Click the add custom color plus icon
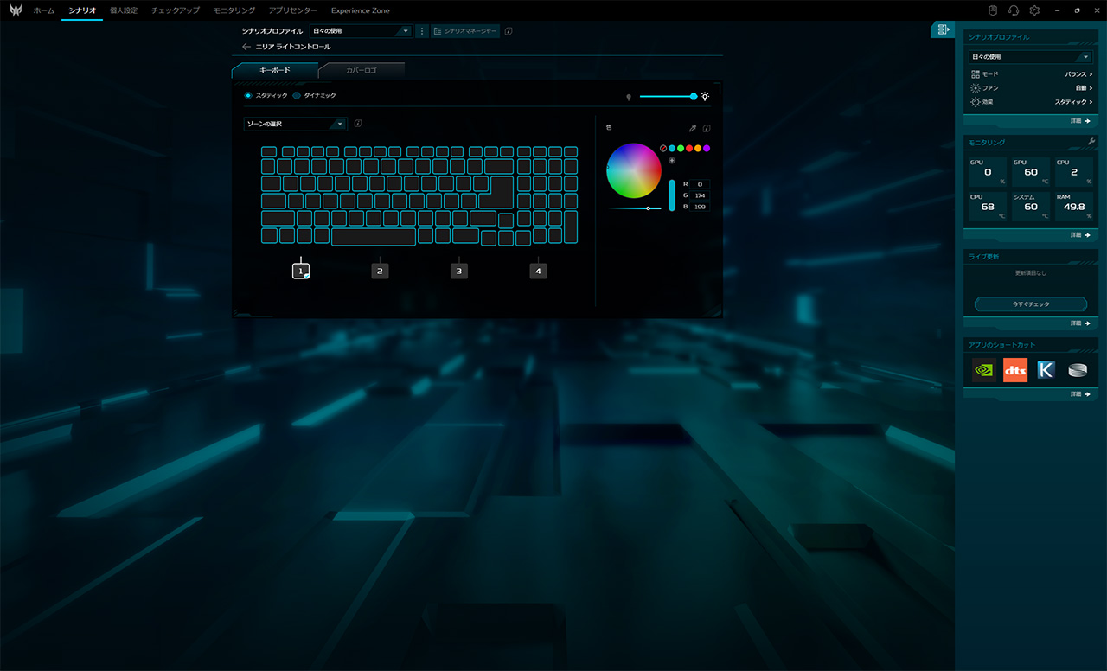The width and height of the screenshot is (1107, 671). click(x=672, y=161)
